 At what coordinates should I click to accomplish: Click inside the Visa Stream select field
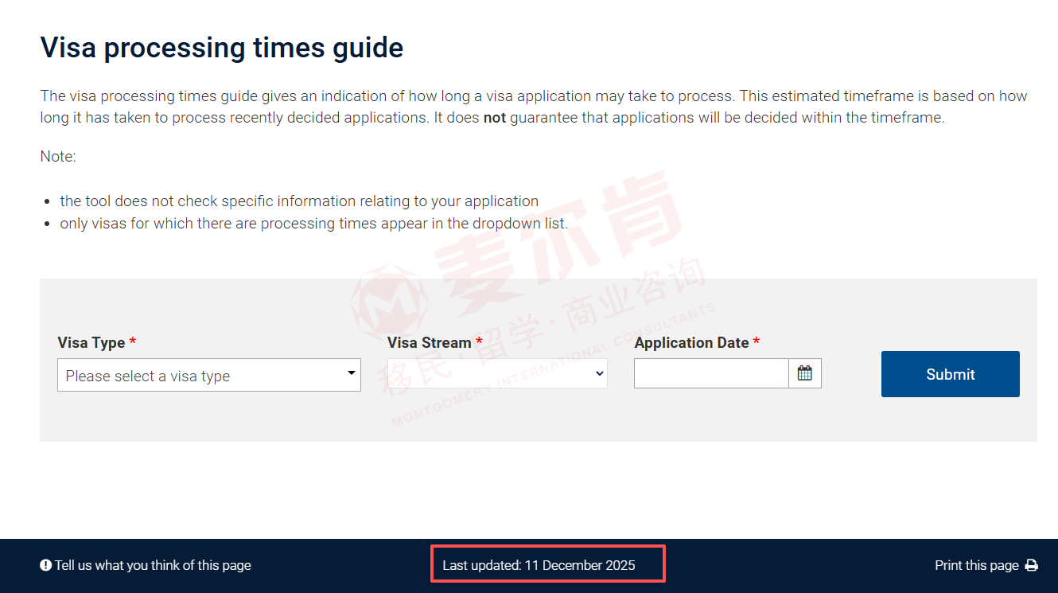[489, 374]
